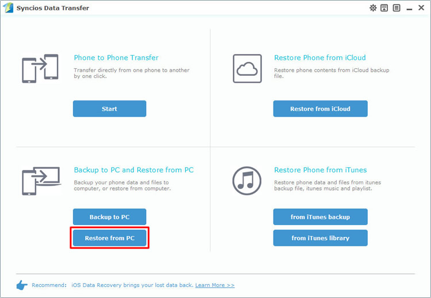This screenshot has height=298, width=431.
Task: Open settings via the gear icon
Action: pyautogui.click(x=373, y=8)
